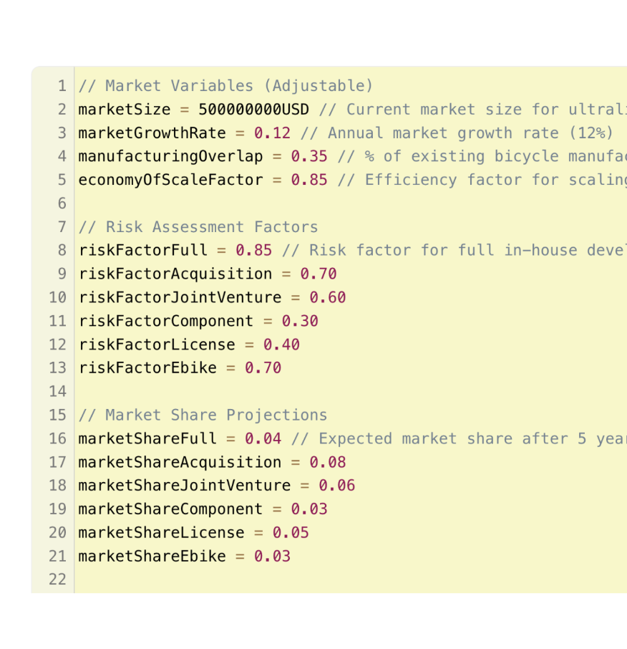Click the 500000000USD value
The width and height of the screenshot is (627, 649).
click(253, 110)
